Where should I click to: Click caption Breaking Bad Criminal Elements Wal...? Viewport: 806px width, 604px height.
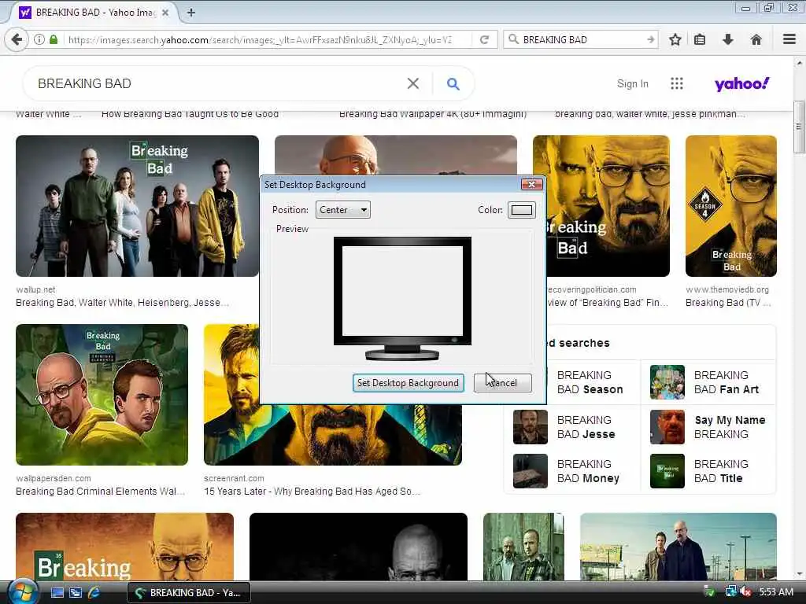coord(100,491)
